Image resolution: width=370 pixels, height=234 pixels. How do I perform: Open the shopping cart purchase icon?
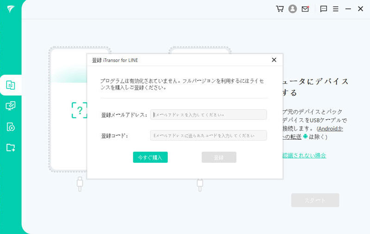tap(280, 9)
